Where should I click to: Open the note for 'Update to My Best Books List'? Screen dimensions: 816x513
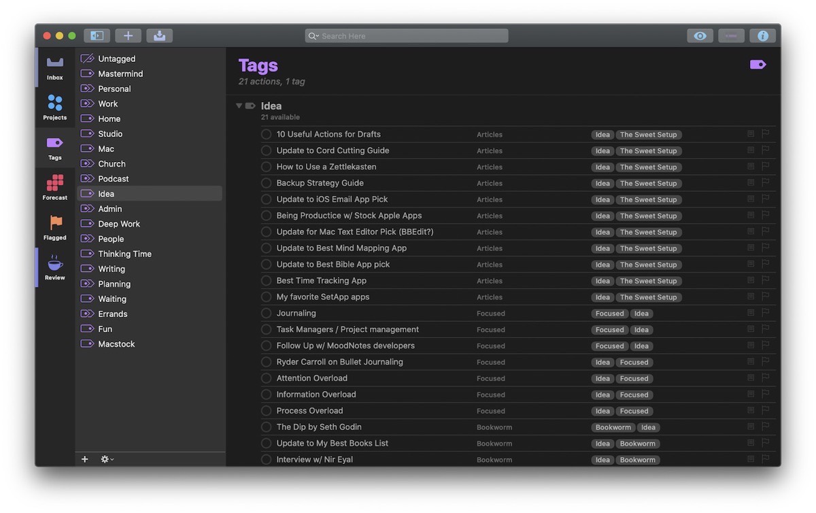tap(751, 443)
